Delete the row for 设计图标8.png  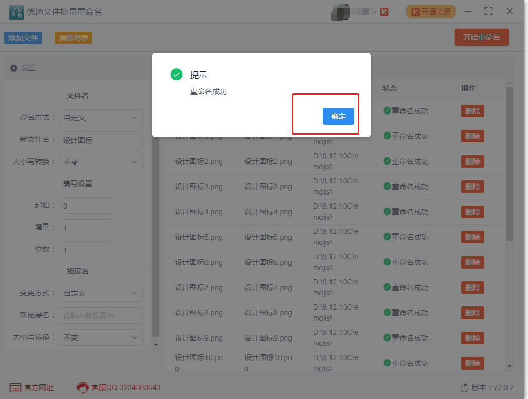473,313
